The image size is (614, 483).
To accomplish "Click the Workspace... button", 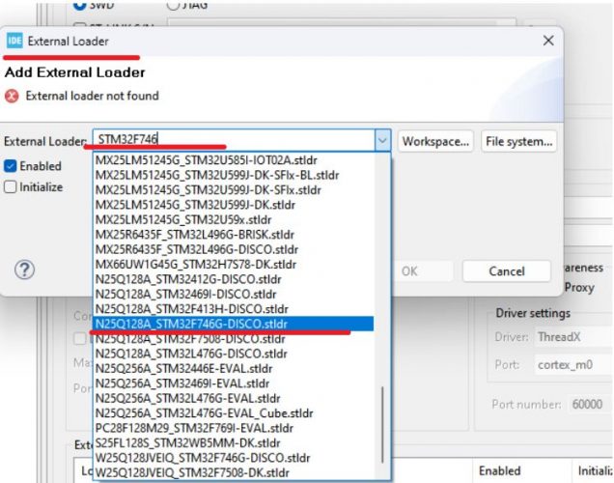I will (436, 141).
